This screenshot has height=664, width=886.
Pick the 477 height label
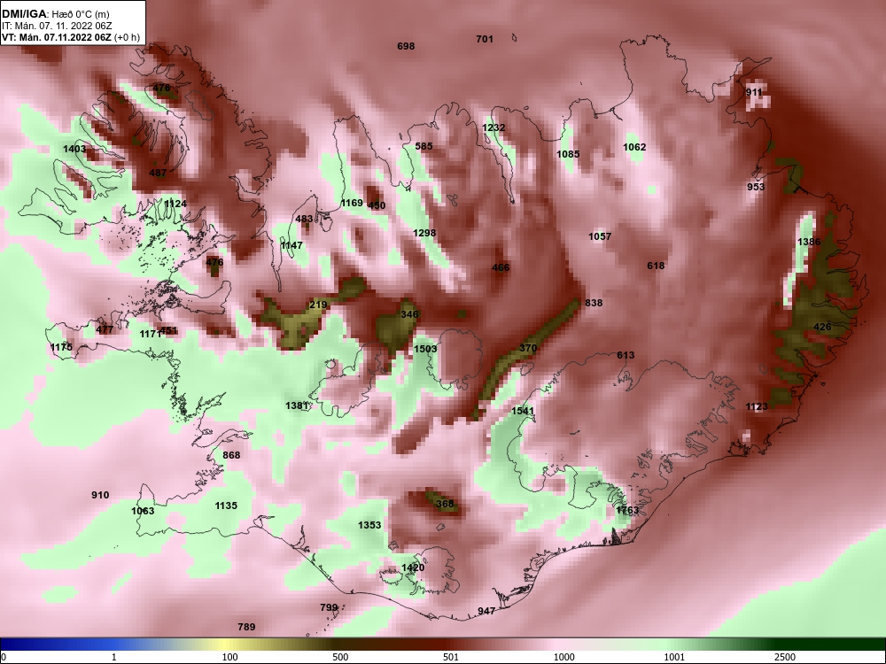(105, 329)
